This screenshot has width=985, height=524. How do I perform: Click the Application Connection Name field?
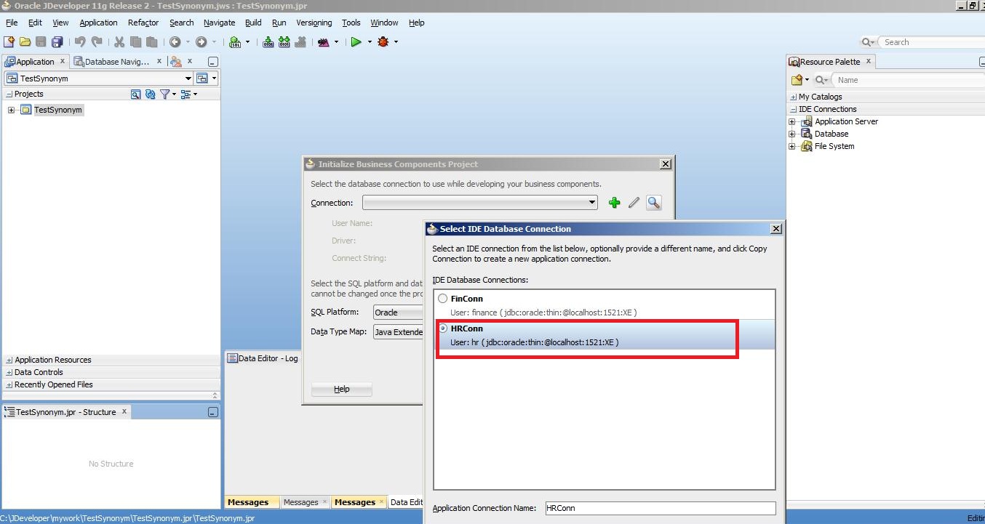[x=660, y=508]
